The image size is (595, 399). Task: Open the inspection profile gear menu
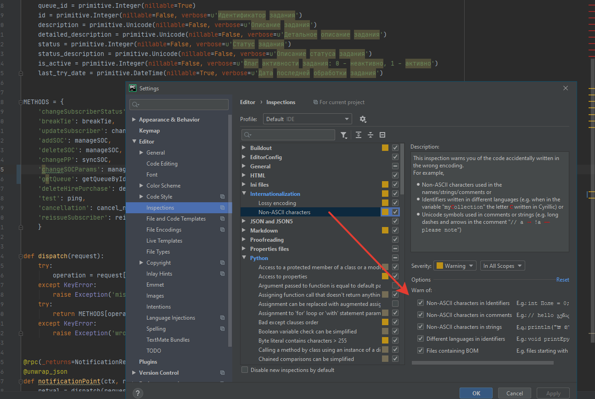363,119
